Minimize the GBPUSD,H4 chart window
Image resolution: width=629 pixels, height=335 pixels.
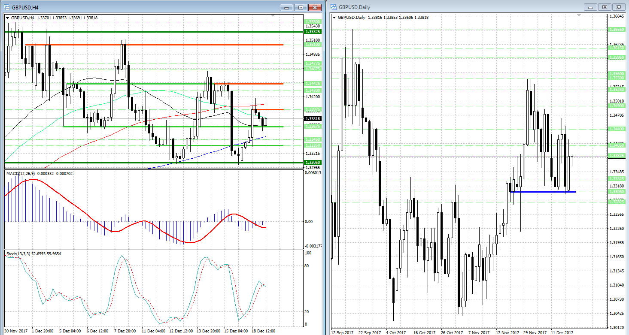[x=287, y=7]
